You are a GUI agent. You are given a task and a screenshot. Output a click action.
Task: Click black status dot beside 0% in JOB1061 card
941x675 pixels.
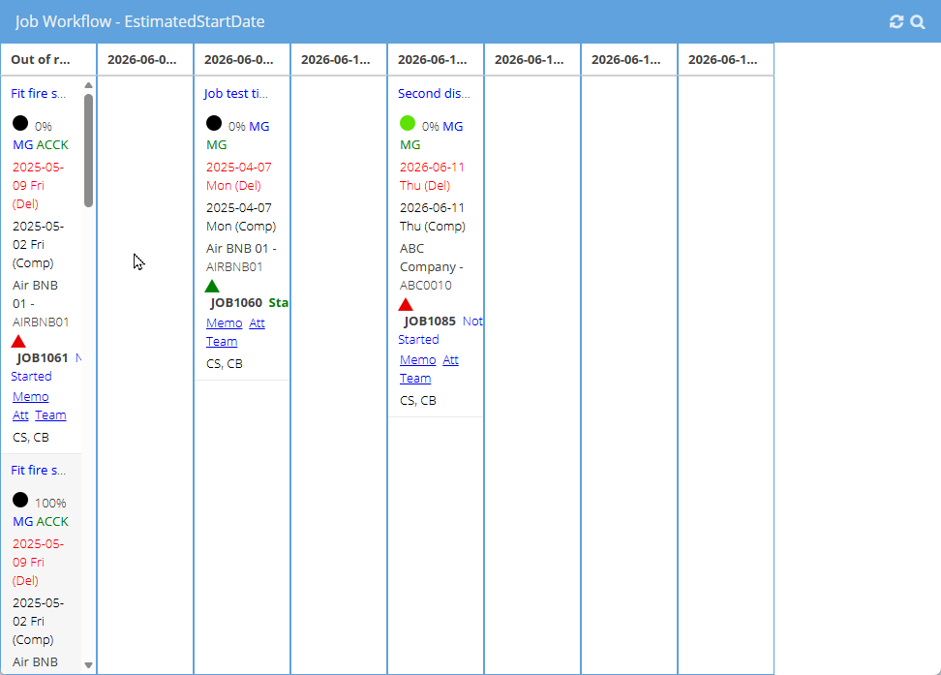[20, 123]
